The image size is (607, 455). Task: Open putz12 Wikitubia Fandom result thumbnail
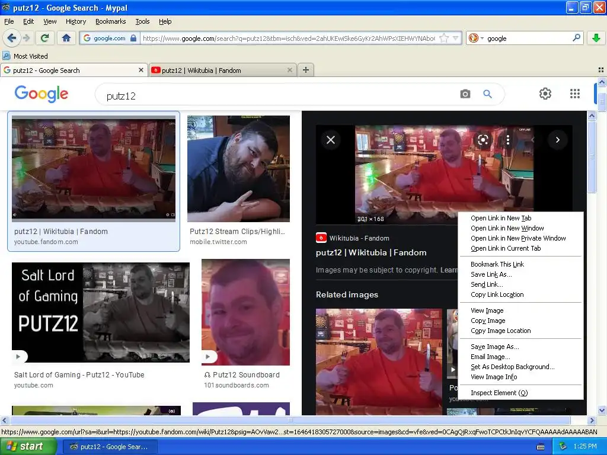pos(93,169)
